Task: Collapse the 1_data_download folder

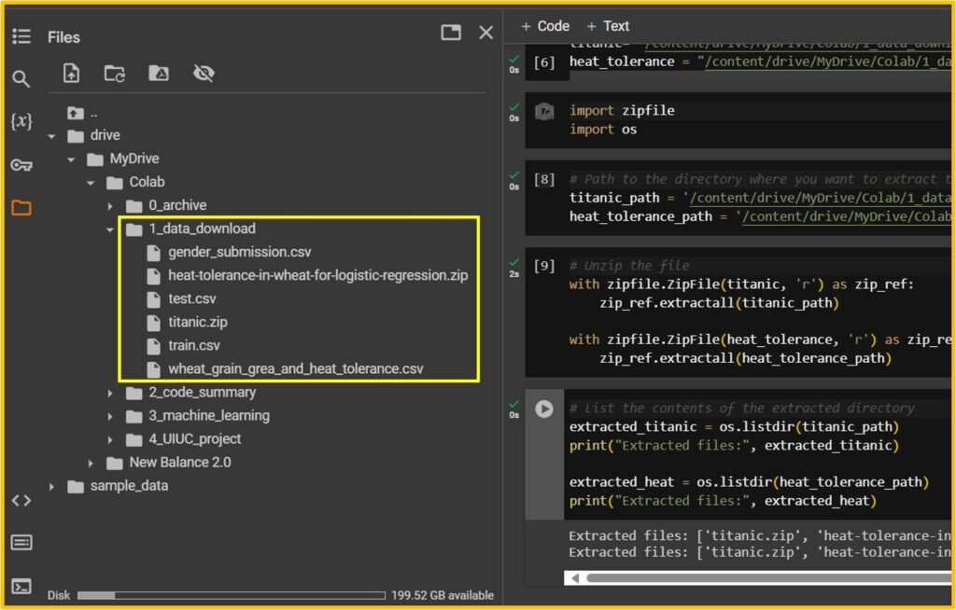Action: pos(110,229)
